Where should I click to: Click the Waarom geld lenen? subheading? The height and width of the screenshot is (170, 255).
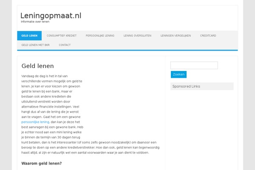42,163
